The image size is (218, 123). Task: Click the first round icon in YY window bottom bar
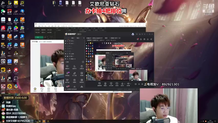point(35,89)
